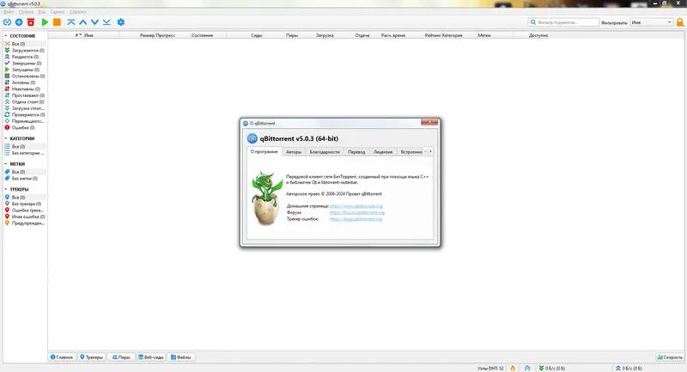The height and width of the screenshot is (372, 687).
Task: Show more About dialog tabs with arrow
Action: (431, 151)
